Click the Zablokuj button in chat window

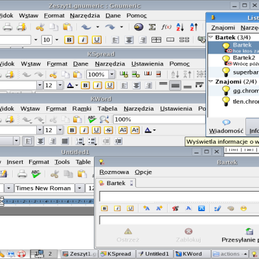188,236
